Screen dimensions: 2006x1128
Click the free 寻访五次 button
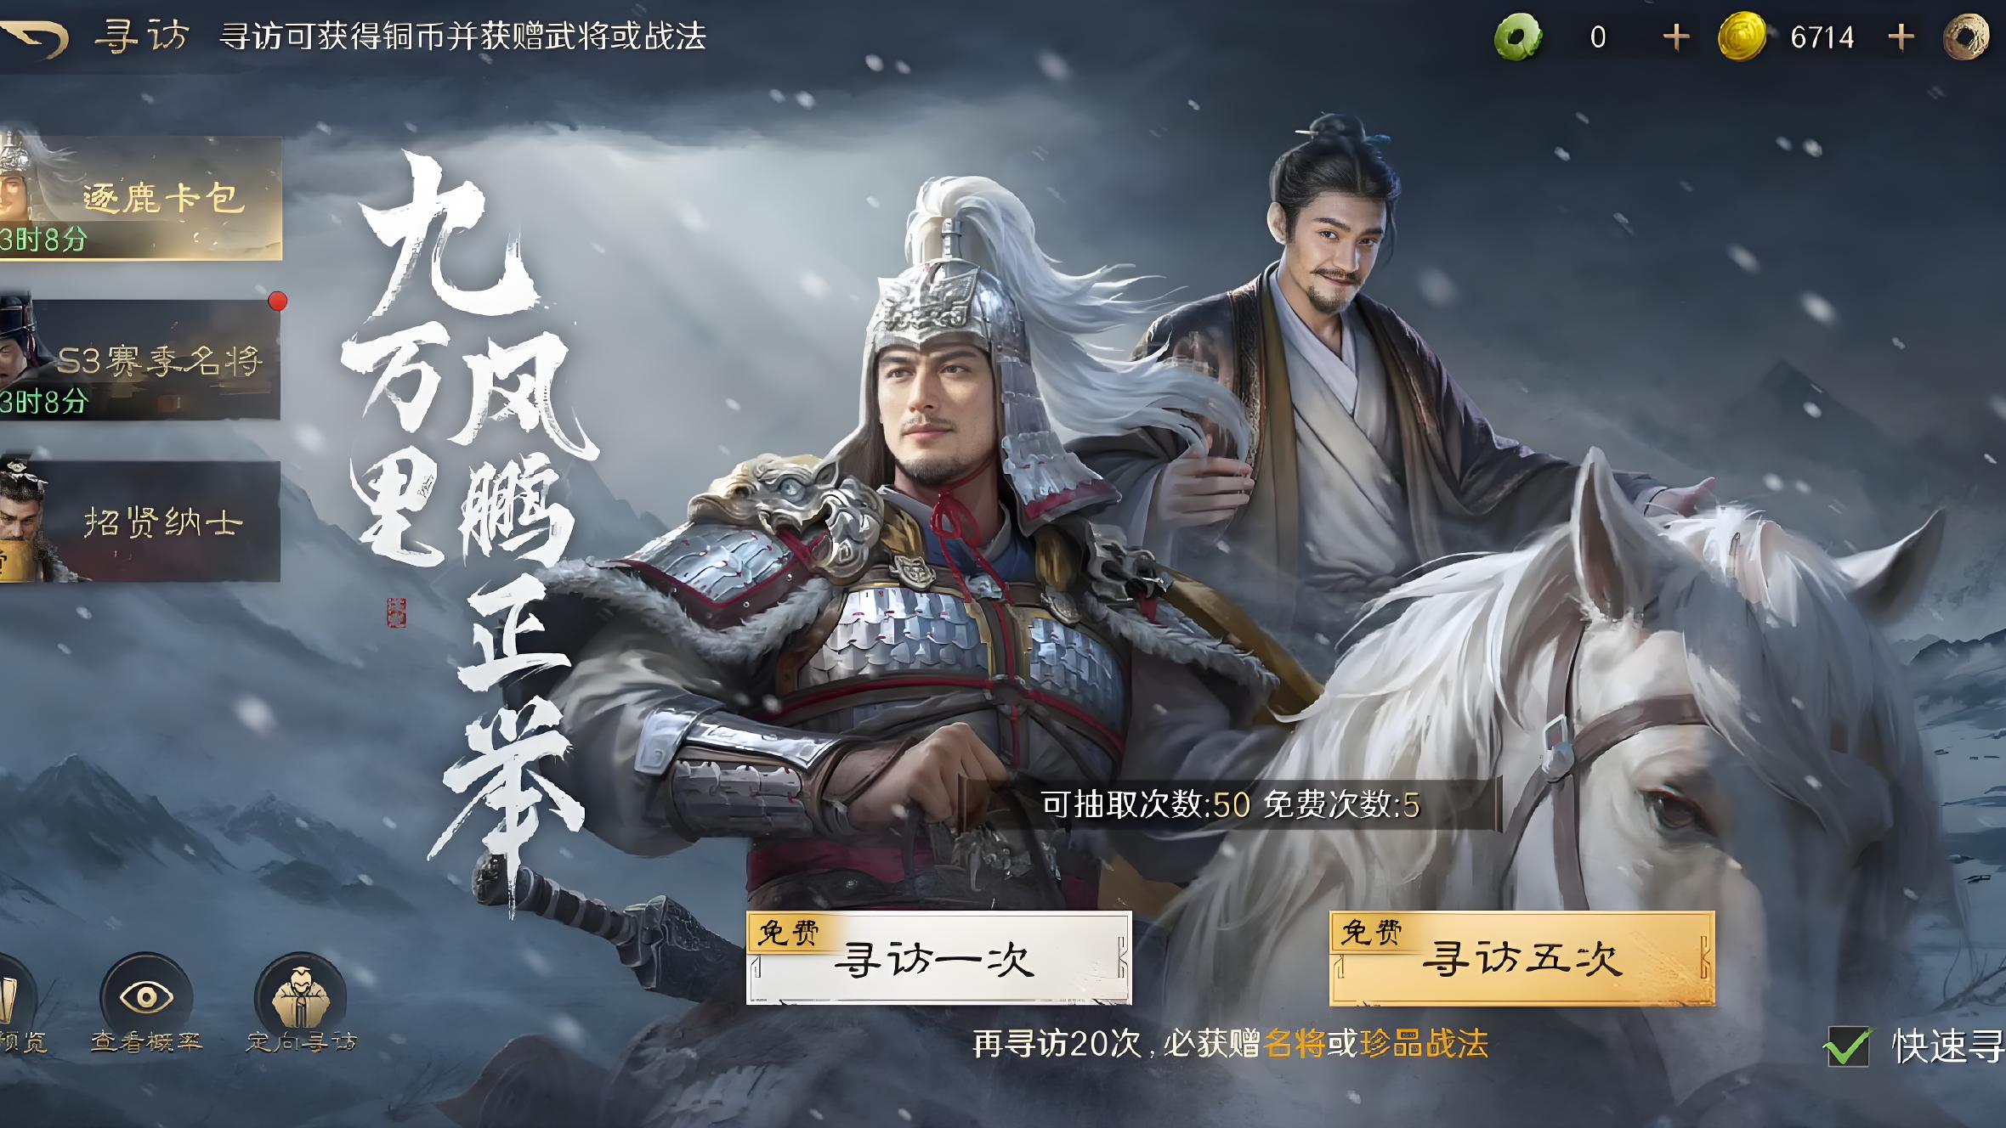(x=1522, y=958)
